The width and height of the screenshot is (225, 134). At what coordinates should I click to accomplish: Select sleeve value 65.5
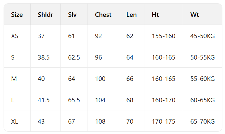(74, 100)
